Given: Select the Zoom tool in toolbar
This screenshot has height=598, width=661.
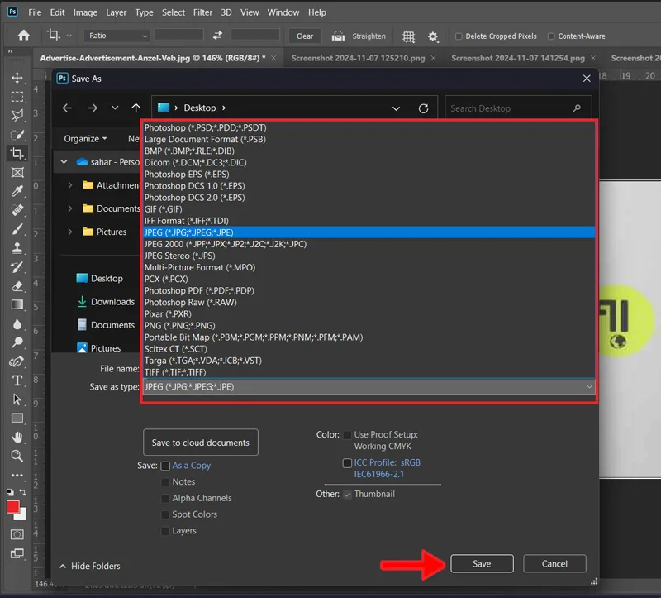Looking at the screenshot, I should [17, 456].
